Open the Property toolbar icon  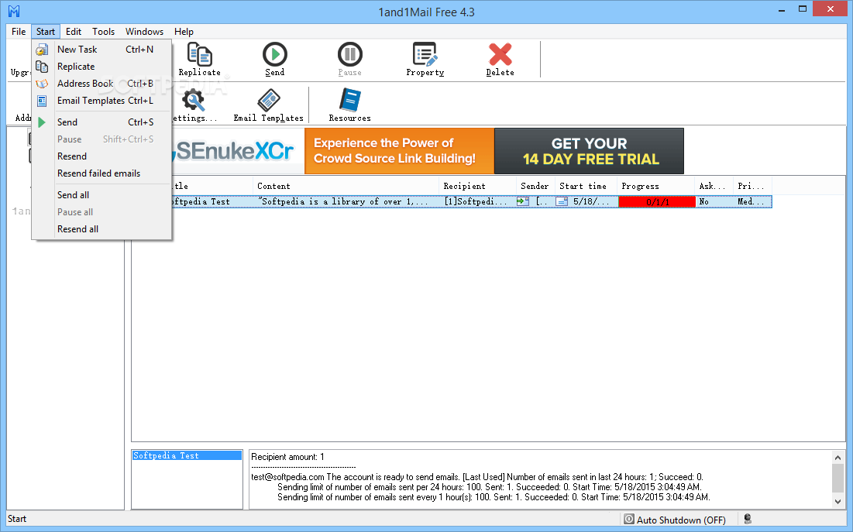[425, 54]
